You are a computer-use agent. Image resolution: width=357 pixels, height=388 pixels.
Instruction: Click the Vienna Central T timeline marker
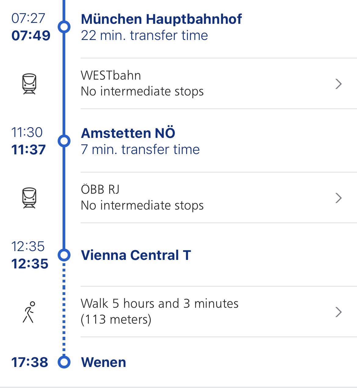(x=64, y=255)
